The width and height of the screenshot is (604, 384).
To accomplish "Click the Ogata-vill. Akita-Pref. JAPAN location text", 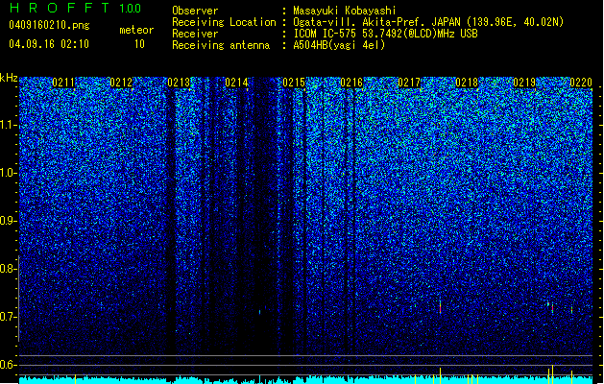I will click(428, 22).
